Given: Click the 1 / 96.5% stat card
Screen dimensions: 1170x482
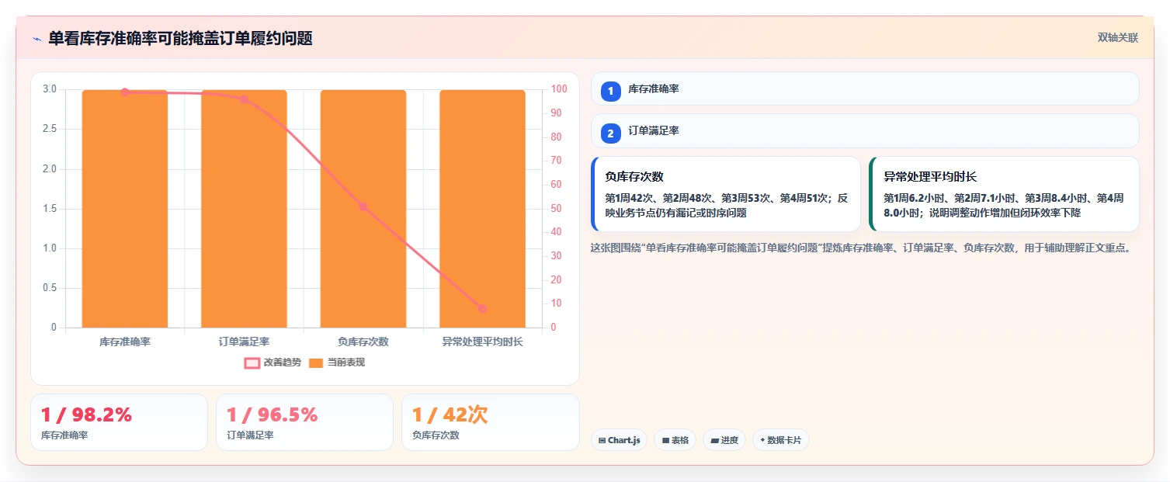Looking at the screenshot, I should [304, 422].
